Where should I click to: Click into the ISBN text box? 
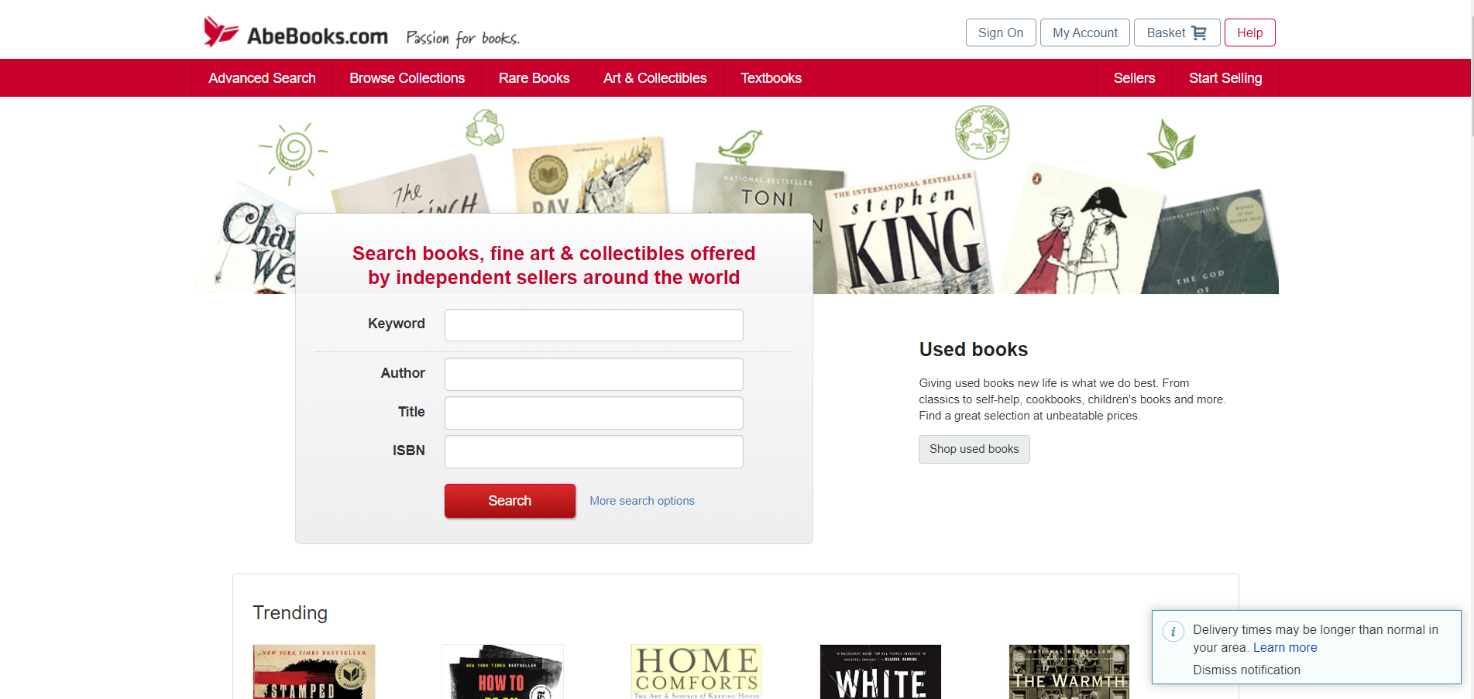[x=594, y=451]
